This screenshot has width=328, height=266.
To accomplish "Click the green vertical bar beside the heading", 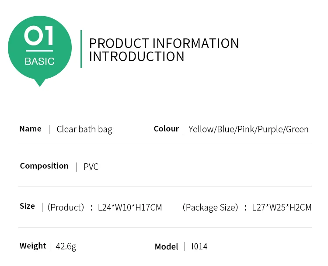I will 81,49.
